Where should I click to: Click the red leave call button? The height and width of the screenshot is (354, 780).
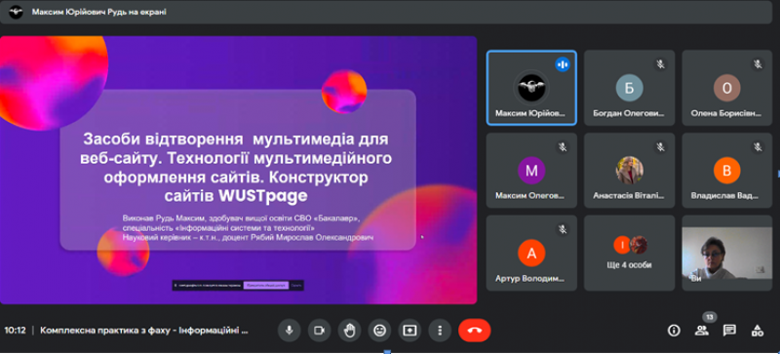click(x=475, y=330)
